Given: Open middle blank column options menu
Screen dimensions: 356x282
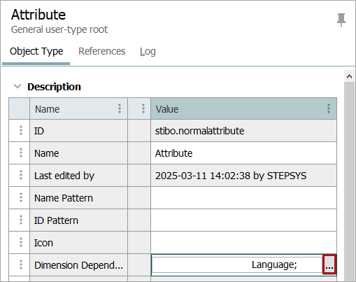Looking at the screenshot, I should coord(143,108).
